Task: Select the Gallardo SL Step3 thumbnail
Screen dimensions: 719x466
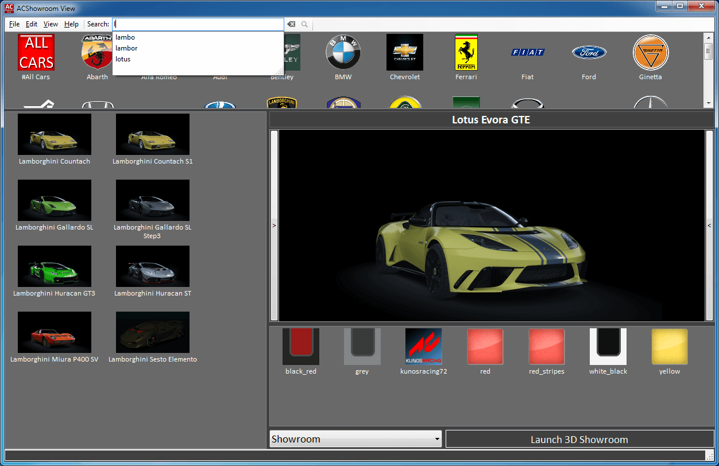Action: pyautogui.click(x=153, y=200)
